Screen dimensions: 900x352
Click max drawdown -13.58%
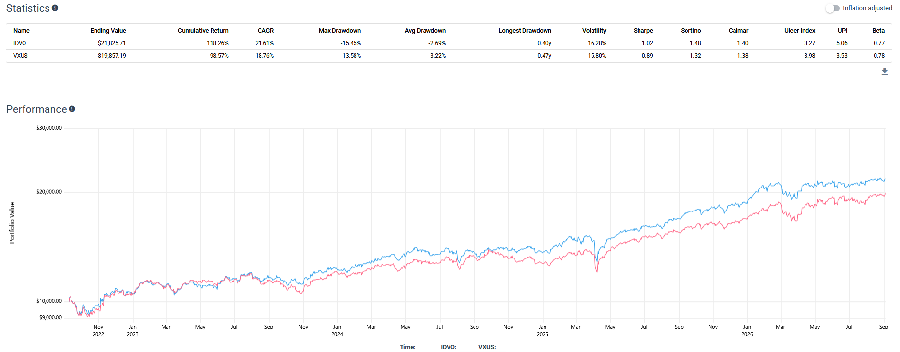pyautogui.click(x=351, y=56)
